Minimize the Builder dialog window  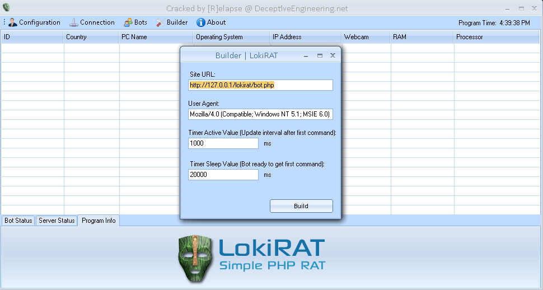(306, 55)
